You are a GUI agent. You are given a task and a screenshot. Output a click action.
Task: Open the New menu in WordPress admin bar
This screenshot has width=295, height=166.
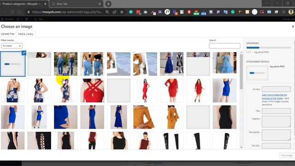coord(39,19)
